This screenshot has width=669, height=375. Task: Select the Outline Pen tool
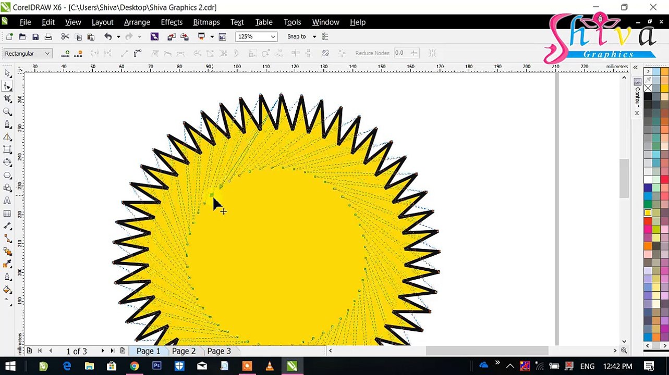tap(7, 277)
